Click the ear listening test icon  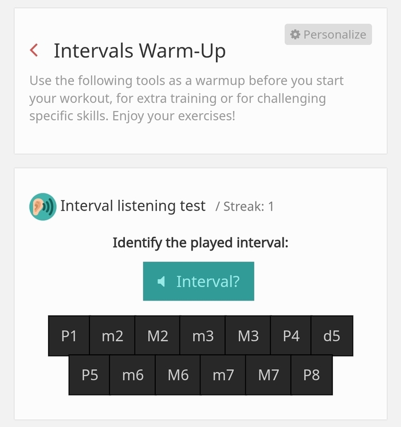tap(43, 207)
